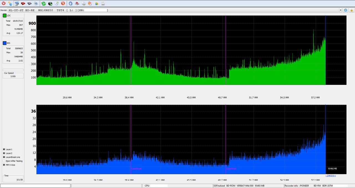This screenshot has height=188, width=355.
Task: Enable Eject After Testing checkbox
Action: coord(4,161)
